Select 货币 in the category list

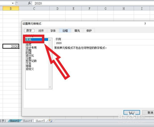[29, 45]
